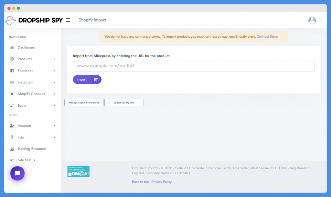Click the Import button label
331x197 pixels.
click(x=81, y=80)
